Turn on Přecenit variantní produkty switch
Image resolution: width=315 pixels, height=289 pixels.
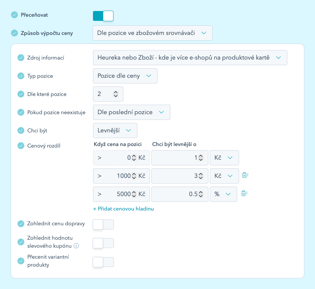[x=103, y=262]
